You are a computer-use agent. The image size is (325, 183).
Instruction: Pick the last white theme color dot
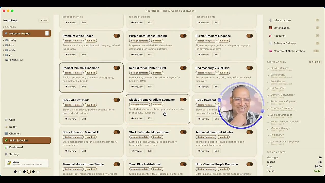[38, 172]
